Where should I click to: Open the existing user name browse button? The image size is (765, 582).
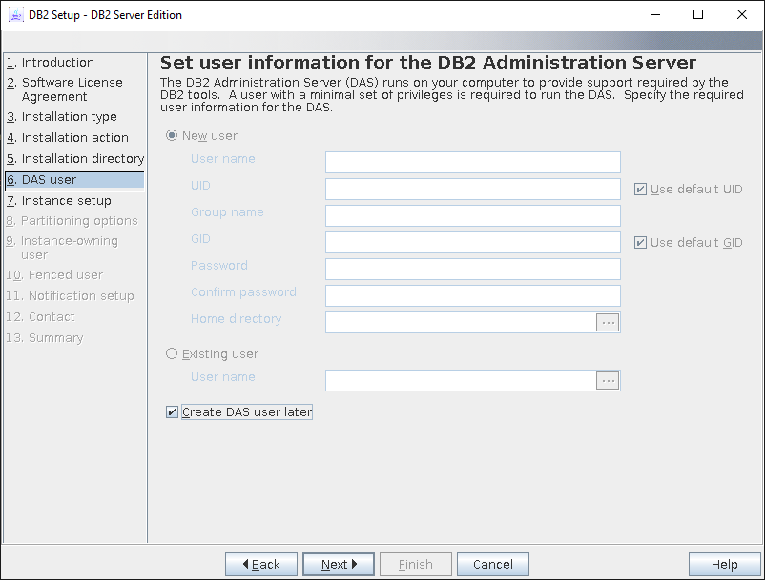click(x=608, y=381)
